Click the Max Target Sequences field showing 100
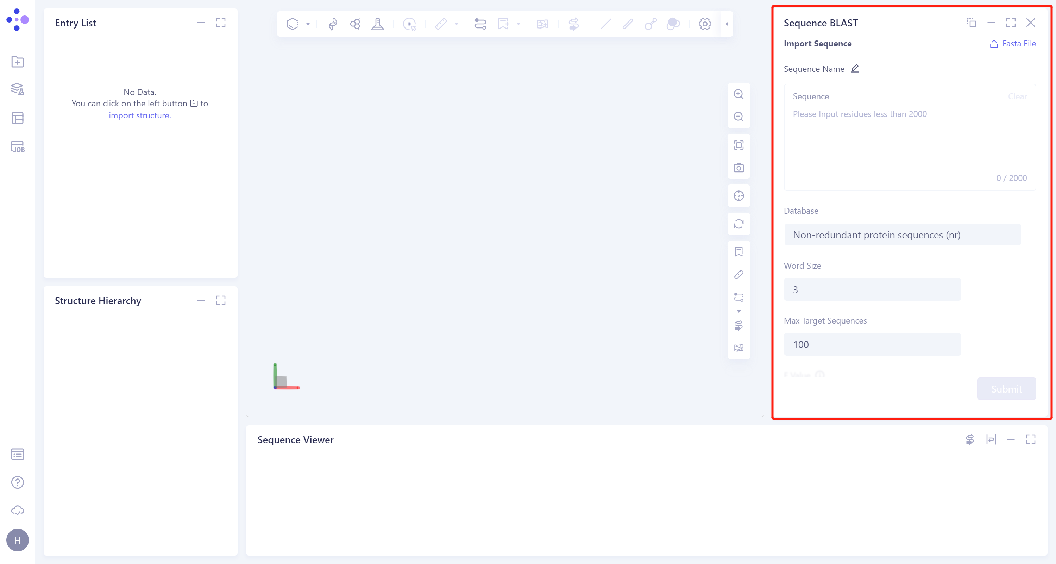The width and height of the screenshot is (1056, 564). point(872,344)
